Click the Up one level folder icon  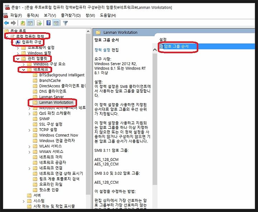pyautogui.click(x=23, y=23)
